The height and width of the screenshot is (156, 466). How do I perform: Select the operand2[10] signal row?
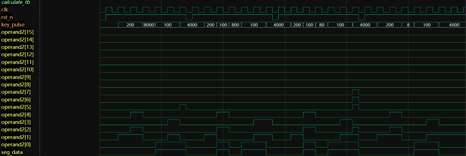[x=17, y=70]
